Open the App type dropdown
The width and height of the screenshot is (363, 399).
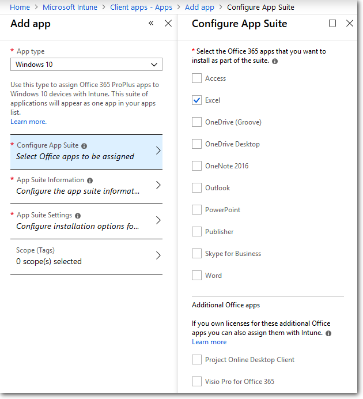coord(86,65)
